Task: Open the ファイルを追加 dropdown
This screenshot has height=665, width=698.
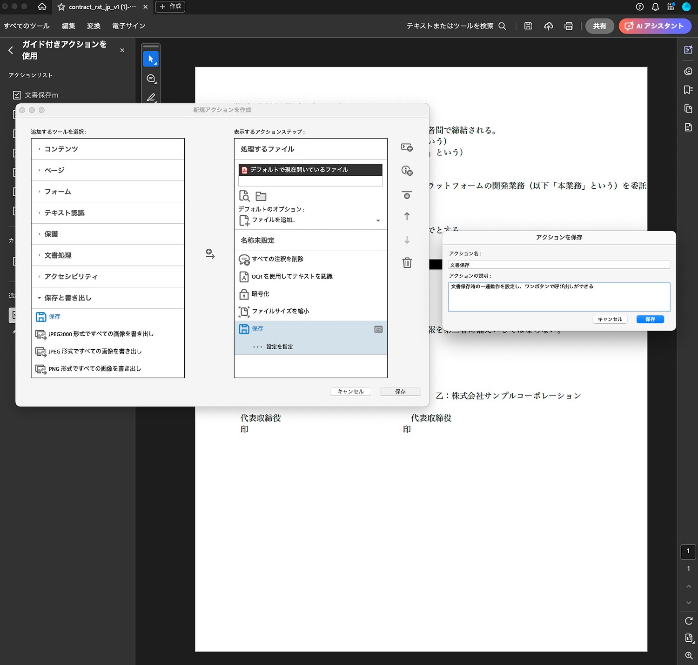Action: pyautogui.click(x=378, y=220)
